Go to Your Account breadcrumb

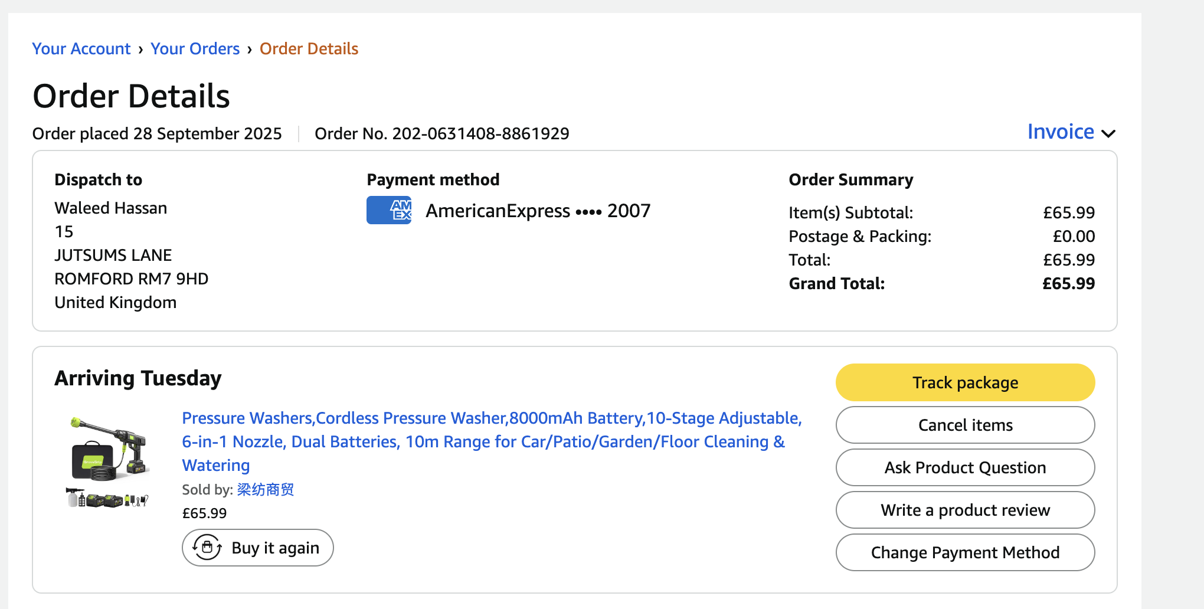coord(81,49)
